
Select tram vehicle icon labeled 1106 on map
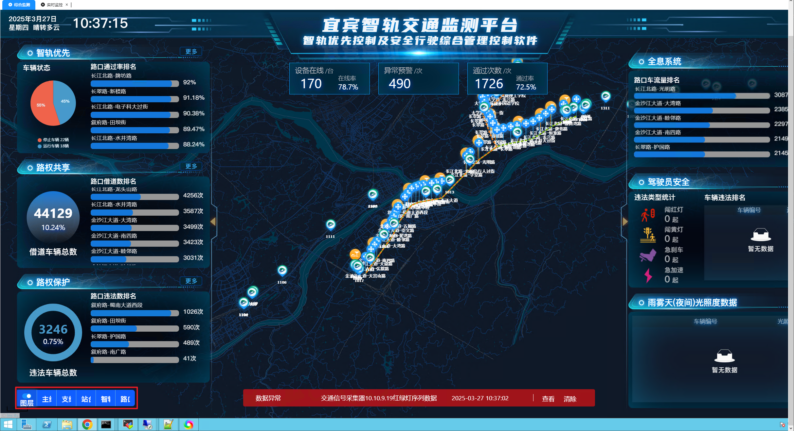tap(282, 270)
